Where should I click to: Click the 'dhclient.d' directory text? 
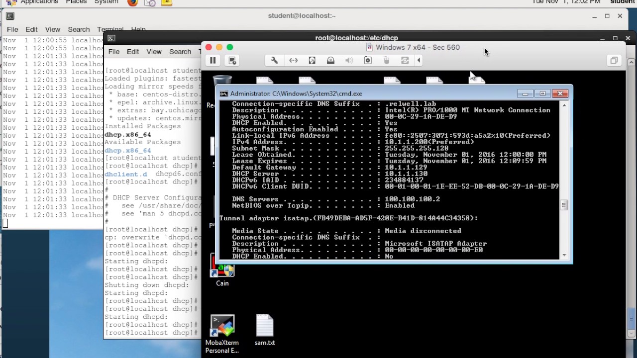tap(126, 174)
